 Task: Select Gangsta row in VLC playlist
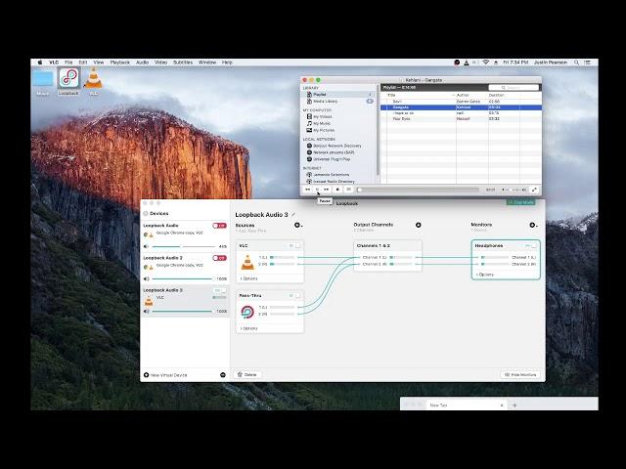point(461,107)
